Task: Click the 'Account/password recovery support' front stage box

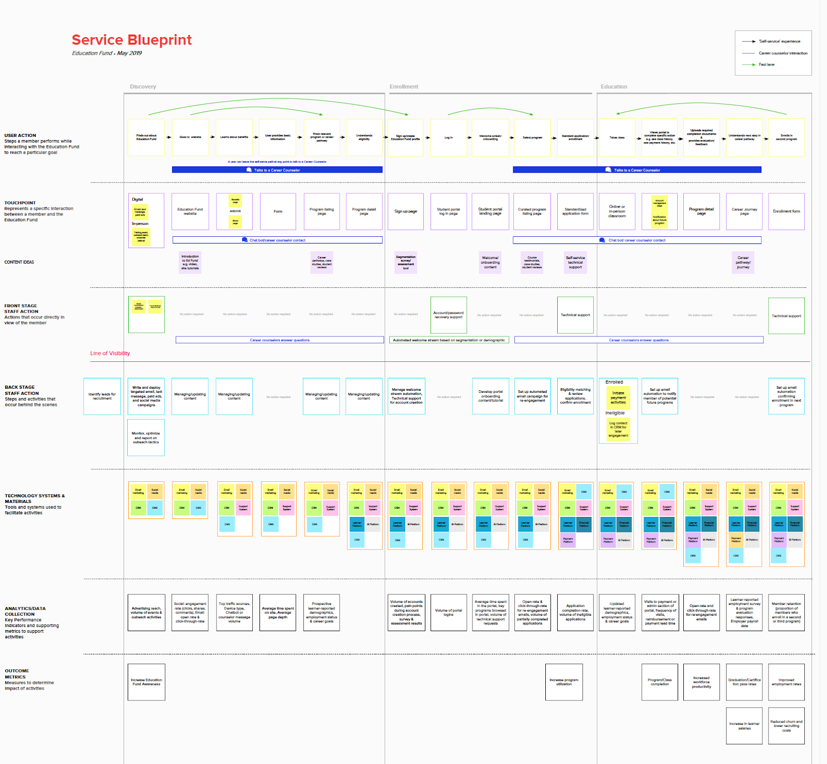Action: pyautogui.click(x=449, y=315)
